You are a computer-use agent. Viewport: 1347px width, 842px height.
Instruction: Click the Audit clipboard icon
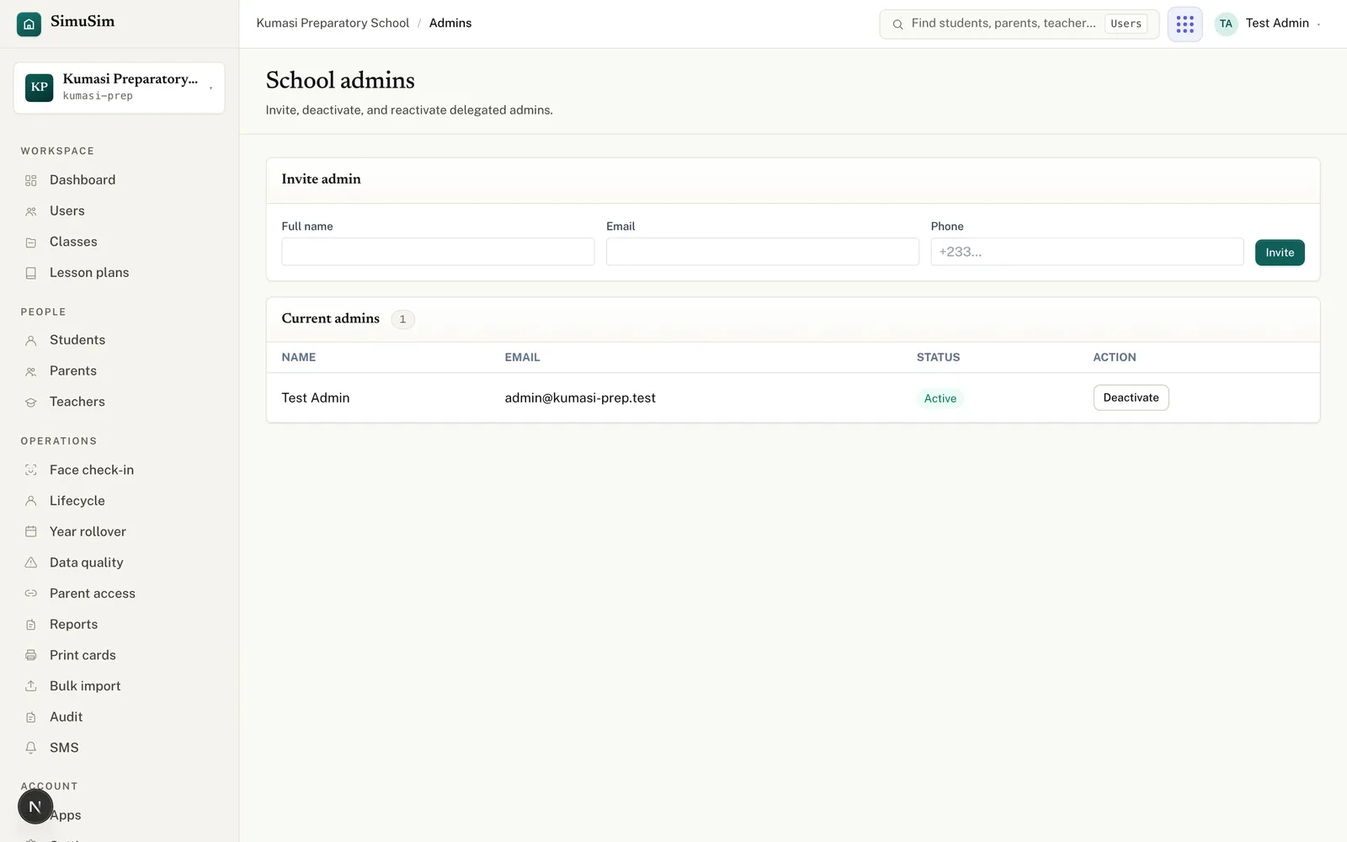(x=31, y=717)
